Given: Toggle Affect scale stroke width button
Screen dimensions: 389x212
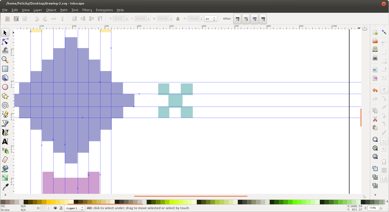Looking at the screenshot, I should pyautogui.click(x=237, y=19).
